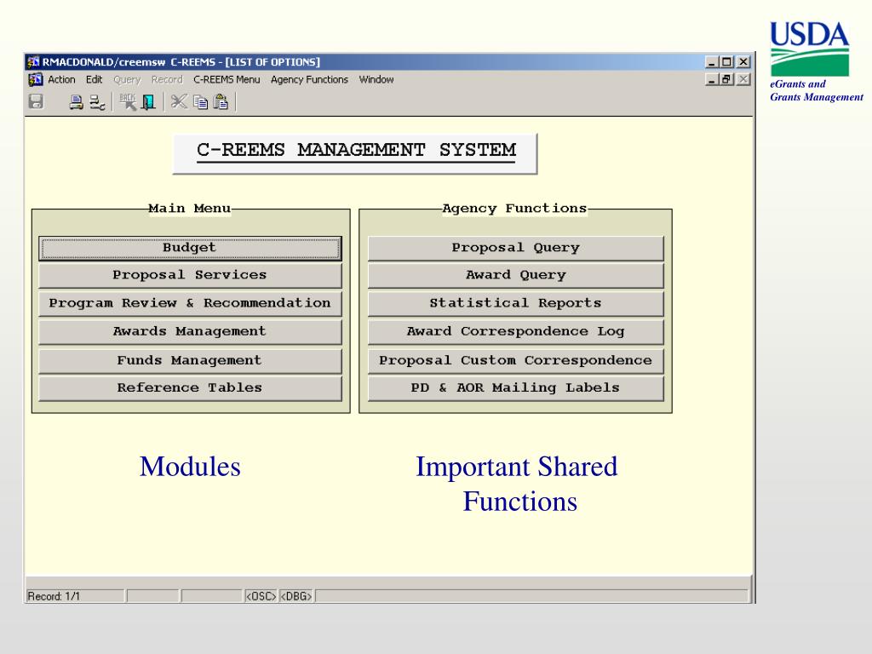Open the Action menu
The height and width of the screenshot is (654, 872).
(x=61, y=79)
